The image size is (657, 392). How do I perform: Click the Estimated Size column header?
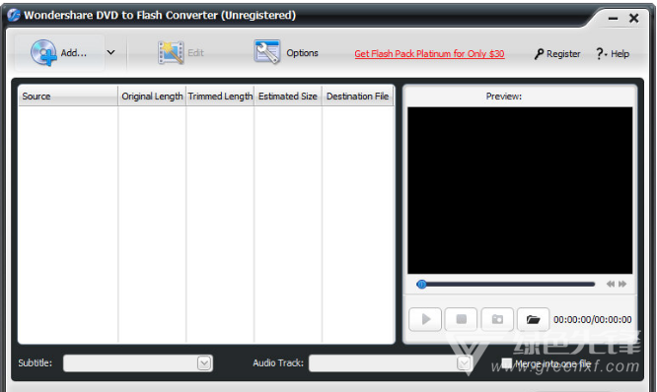click(x=288, y=97)
